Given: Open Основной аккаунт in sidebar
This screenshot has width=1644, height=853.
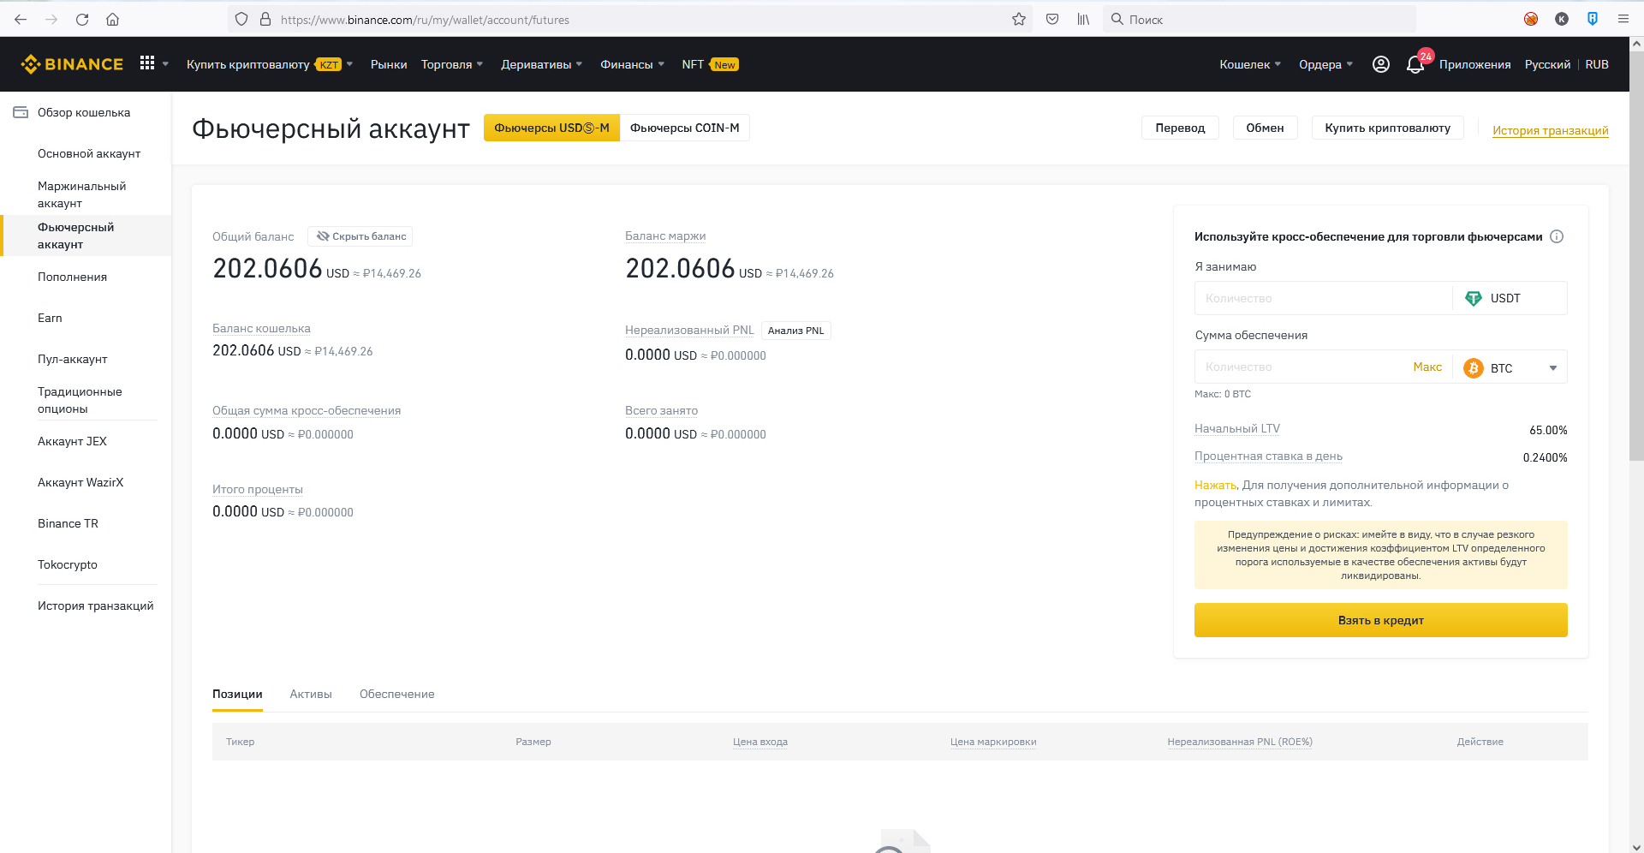Looking at the screenshot, I should [89, 153].
